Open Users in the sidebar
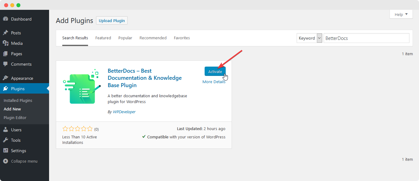The image size is (419, 181). 25,130
